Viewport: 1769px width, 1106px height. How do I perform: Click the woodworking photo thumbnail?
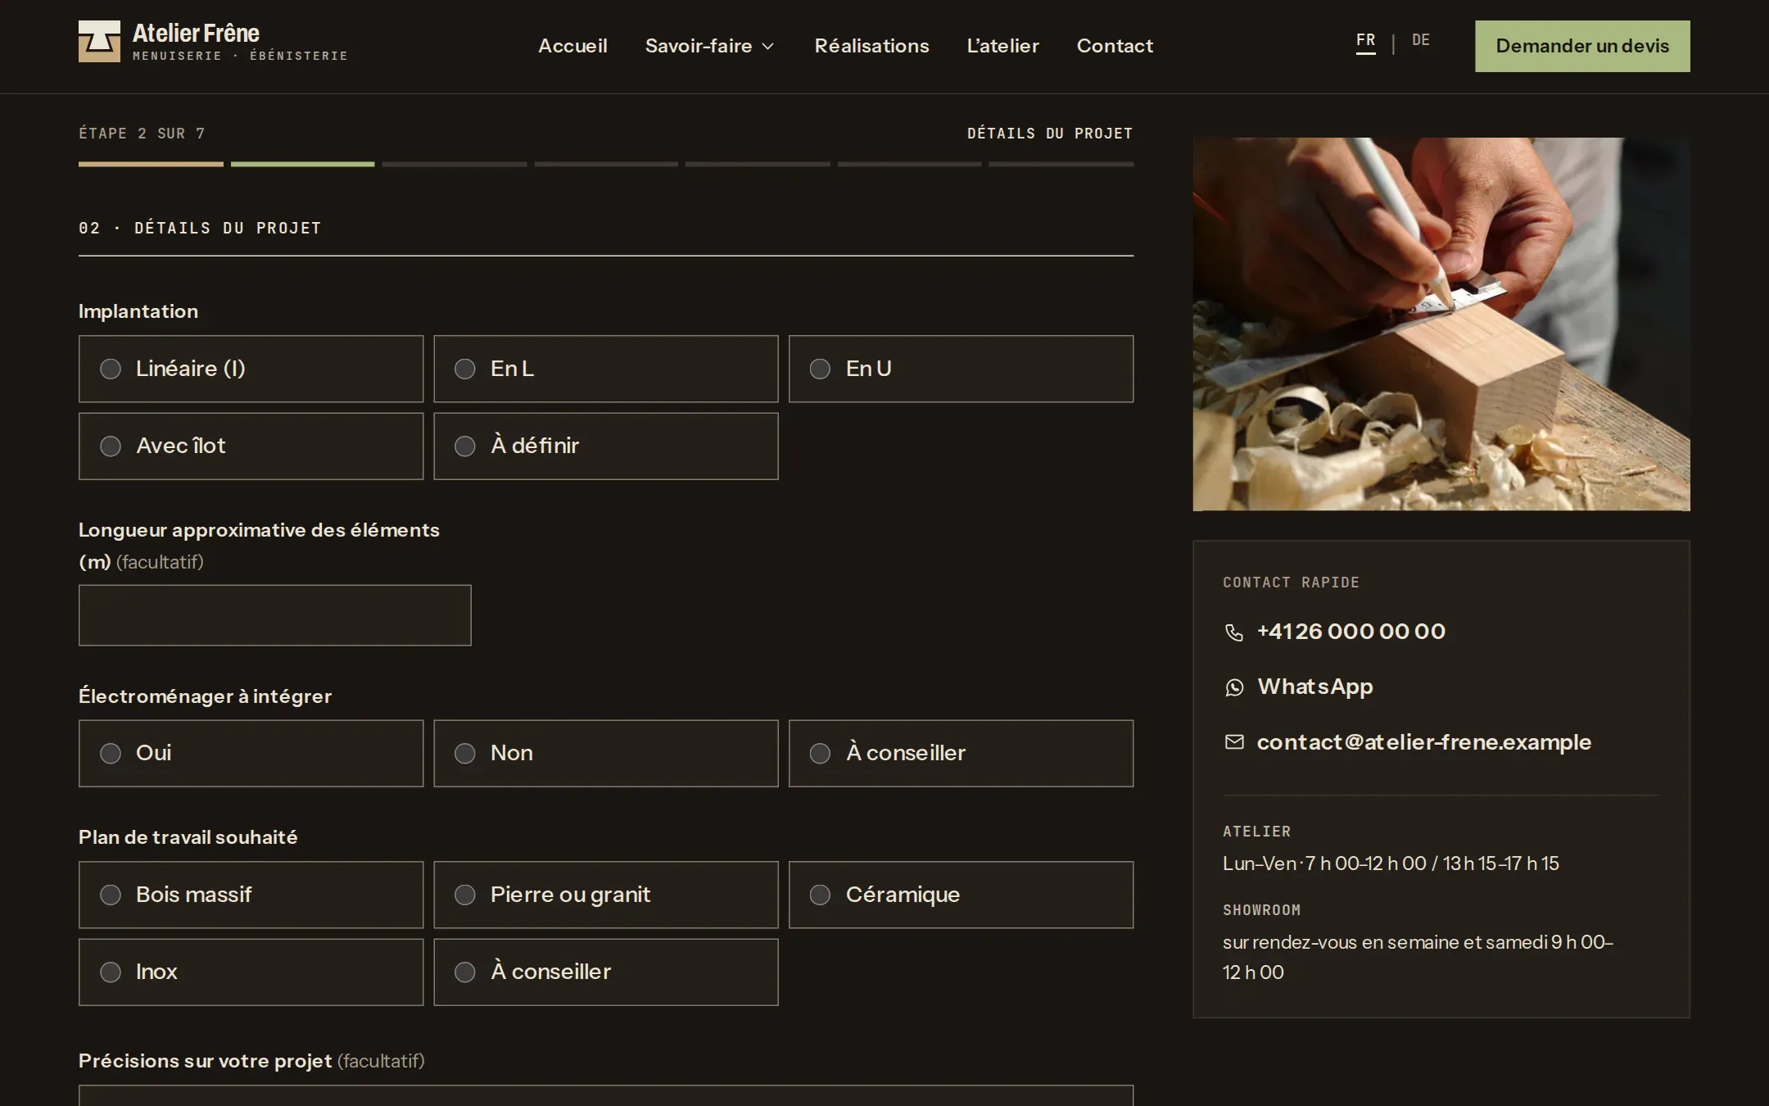1441,324
